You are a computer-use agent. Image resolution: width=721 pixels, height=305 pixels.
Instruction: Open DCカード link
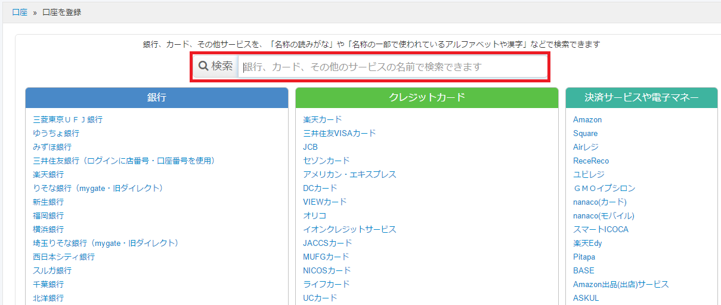tap(320, 188)
